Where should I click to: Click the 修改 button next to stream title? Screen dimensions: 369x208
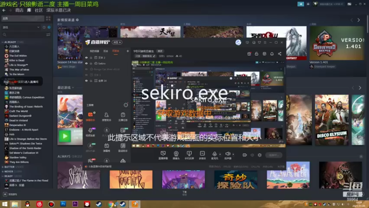coord(160,51)
